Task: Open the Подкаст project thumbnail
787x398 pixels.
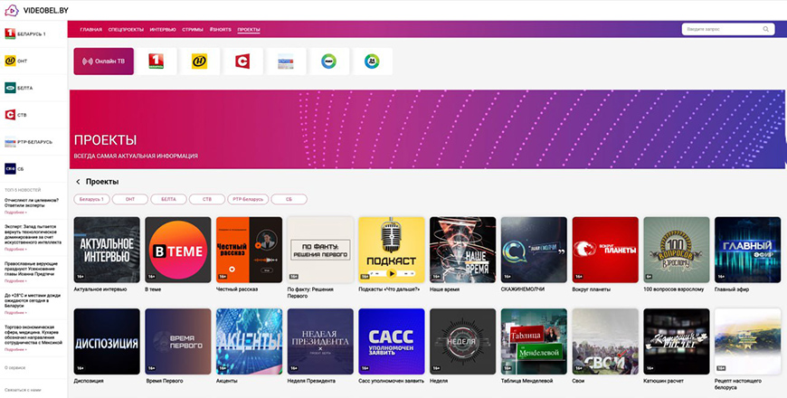Action: coord(391,250)
